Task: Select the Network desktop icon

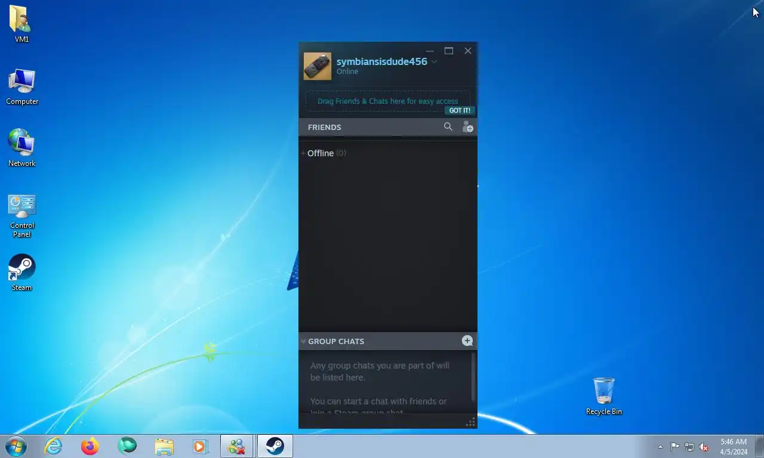Action: 22,148
